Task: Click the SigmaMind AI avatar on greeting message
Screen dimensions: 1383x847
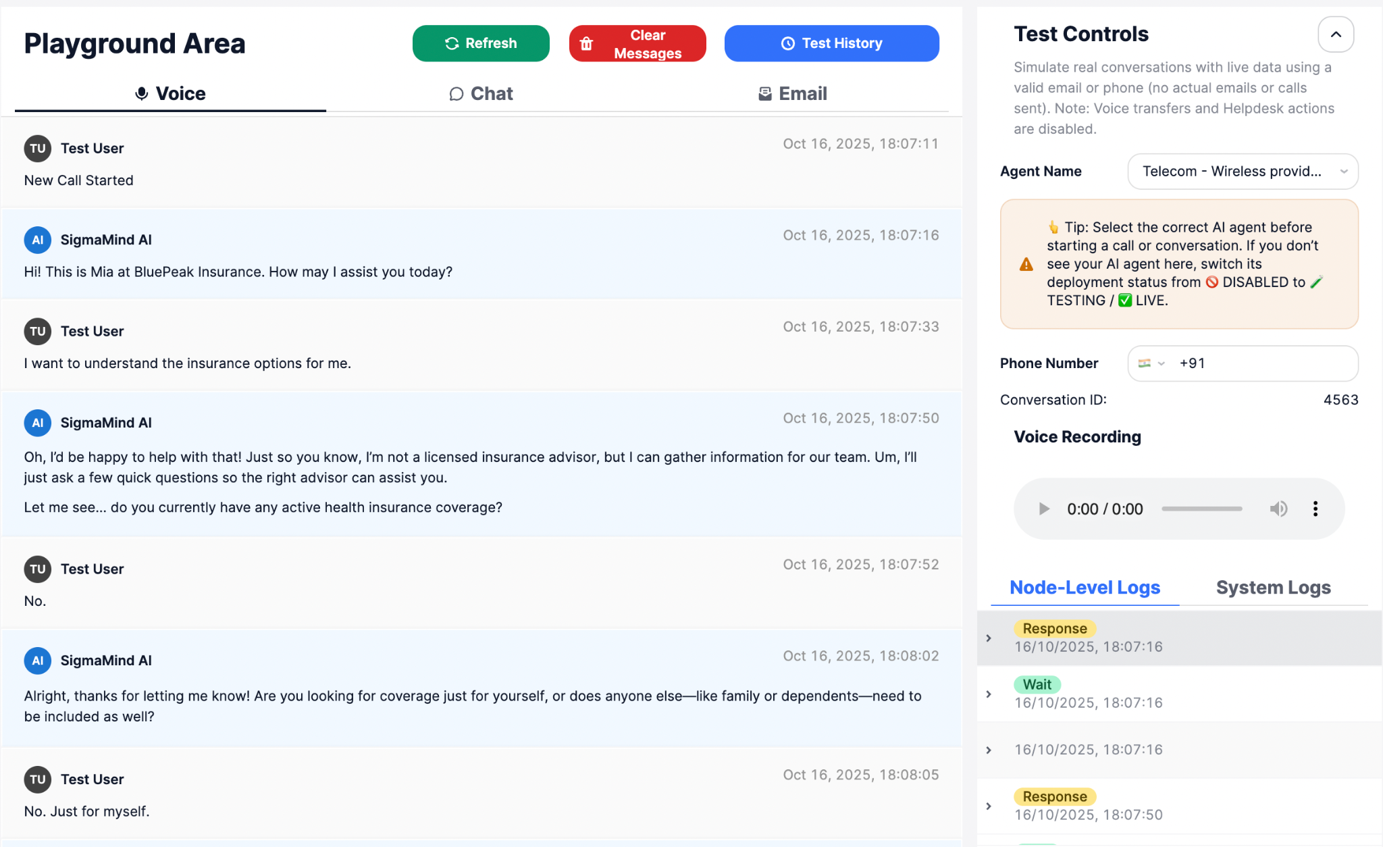Action: [x=38, y=240]
